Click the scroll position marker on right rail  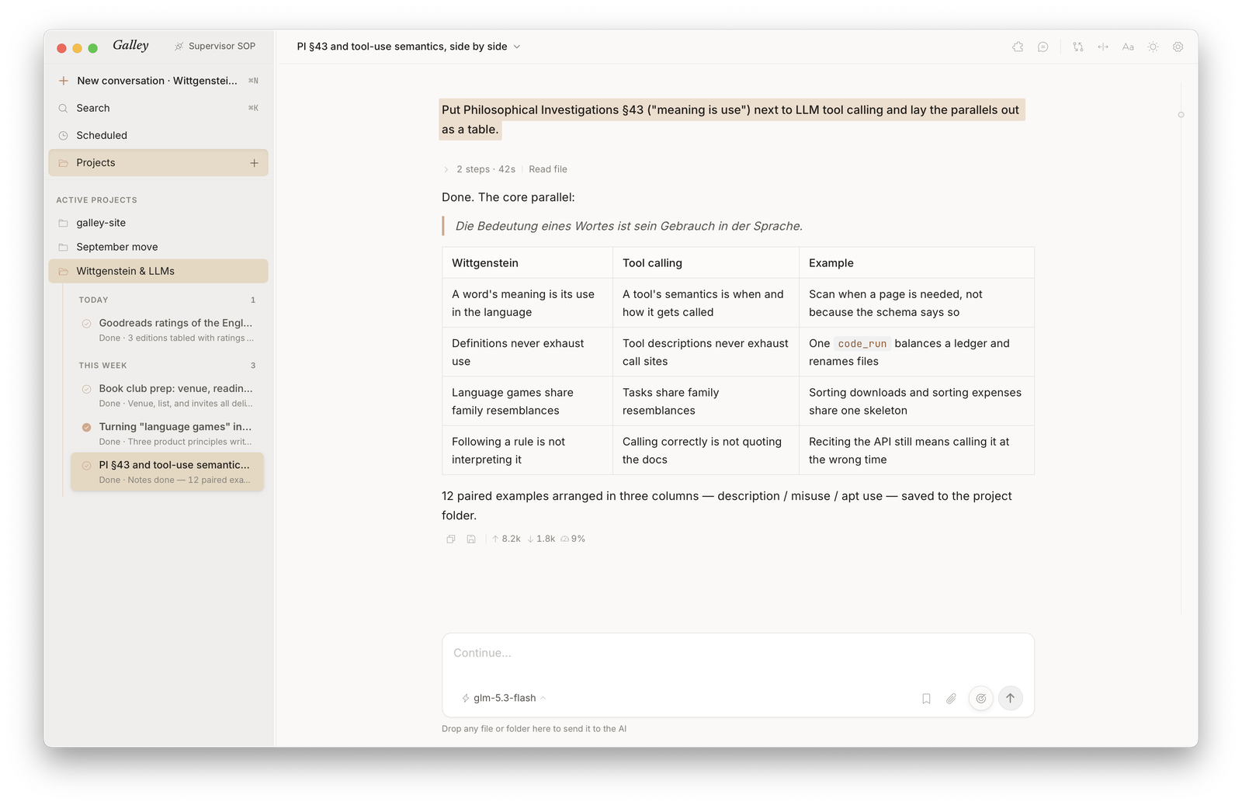pos(1181,115)
